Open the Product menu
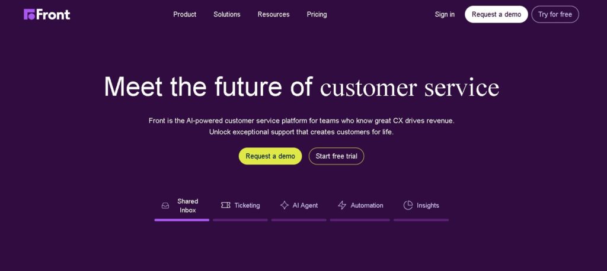The height and width of the screenshot is (271, 607). coord(185,14)
